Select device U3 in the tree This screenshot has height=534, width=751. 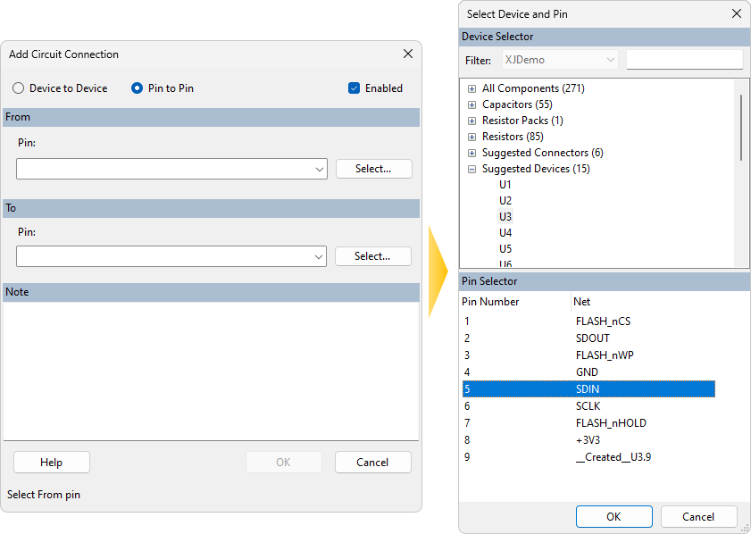(x=505, y=216)
